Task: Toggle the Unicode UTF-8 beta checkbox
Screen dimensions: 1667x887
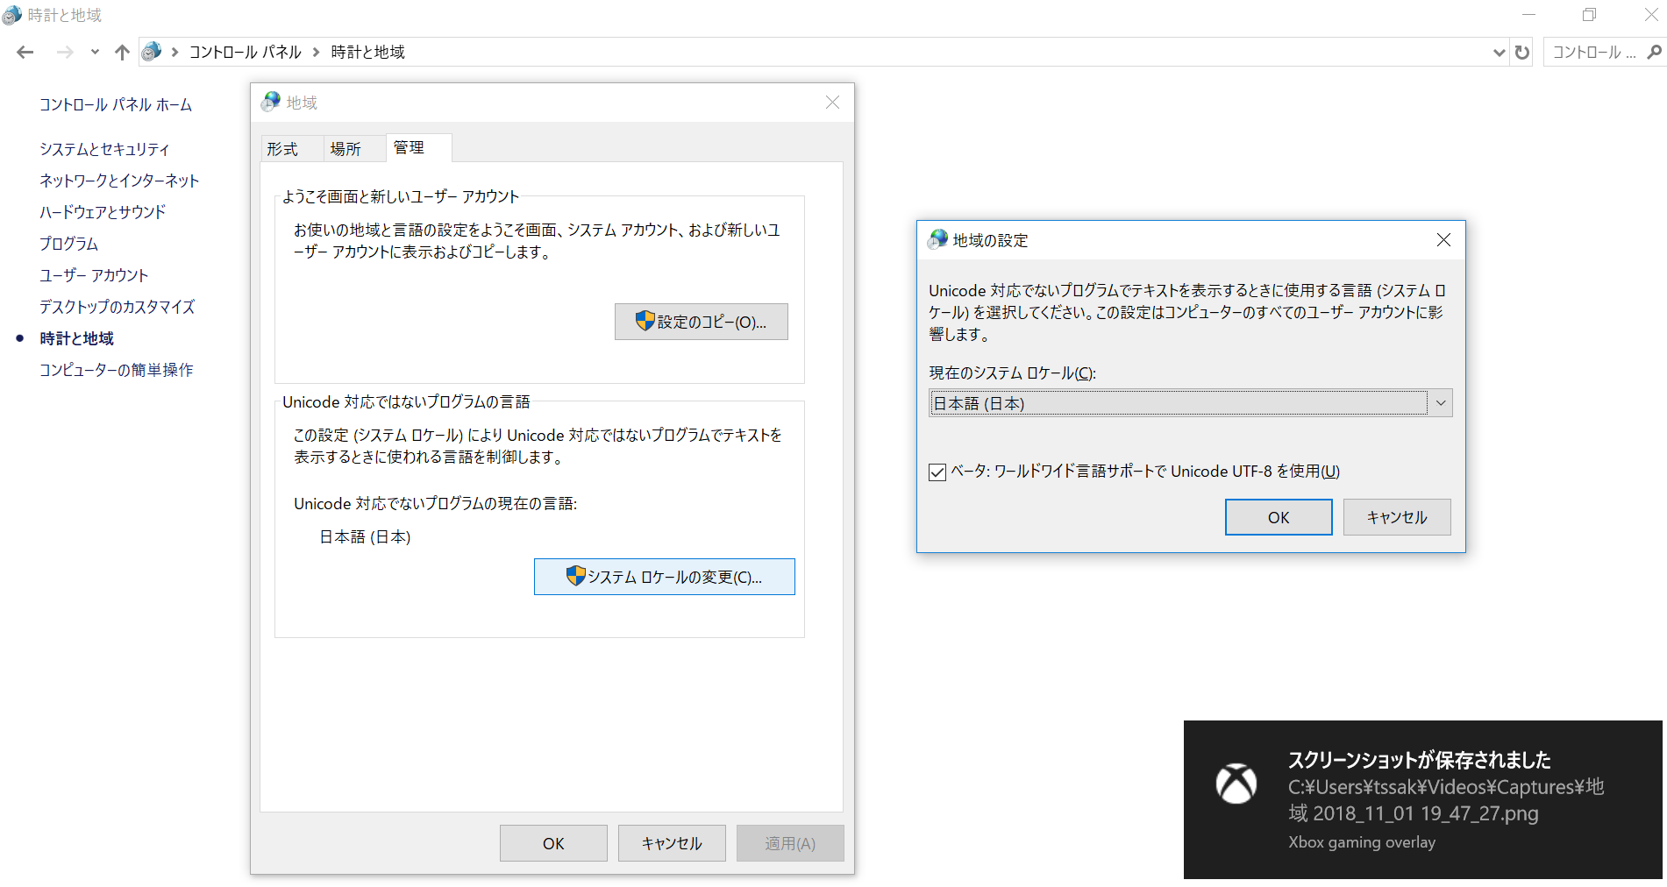Action: [937, 472]
